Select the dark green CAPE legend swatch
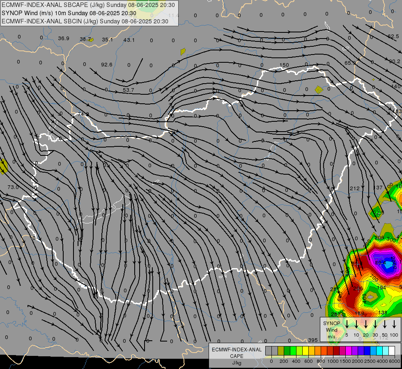 coord(287,351)
